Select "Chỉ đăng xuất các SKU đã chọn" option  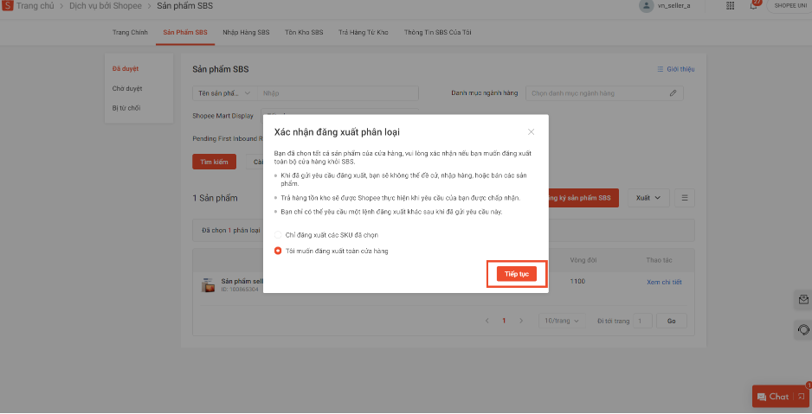(278, 235)
